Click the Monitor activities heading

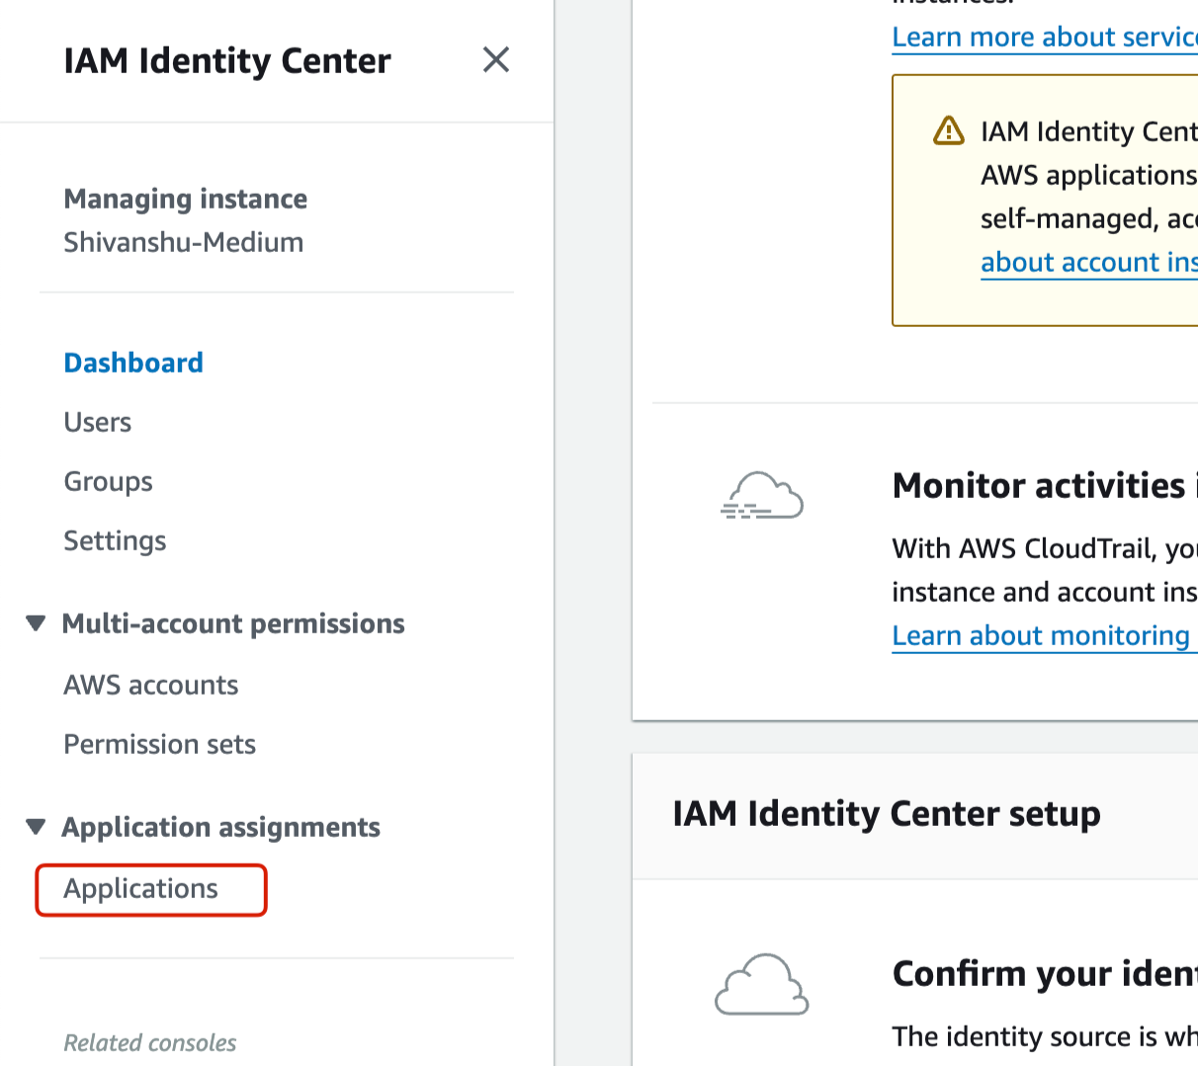pos(1045,485)
